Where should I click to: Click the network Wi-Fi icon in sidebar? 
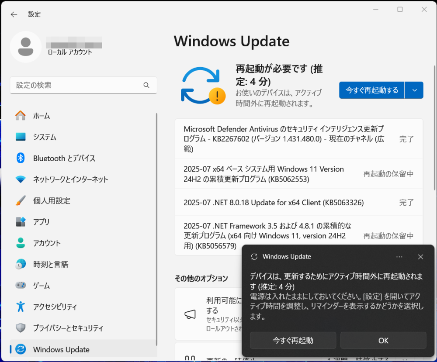21,179
